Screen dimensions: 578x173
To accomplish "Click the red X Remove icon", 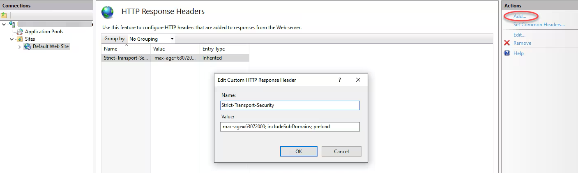I will coord(507,43).
